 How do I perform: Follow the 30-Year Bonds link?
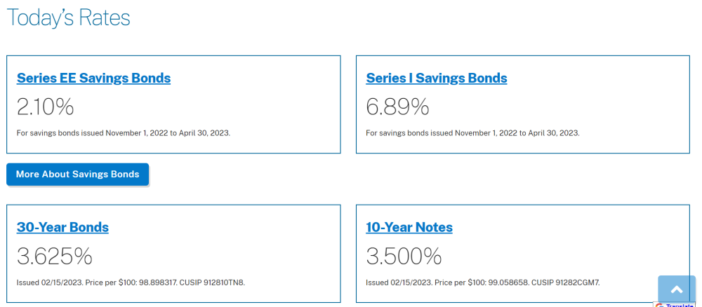62,227
